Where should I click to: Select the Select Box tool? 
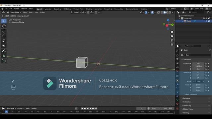(x=4, y=21)
